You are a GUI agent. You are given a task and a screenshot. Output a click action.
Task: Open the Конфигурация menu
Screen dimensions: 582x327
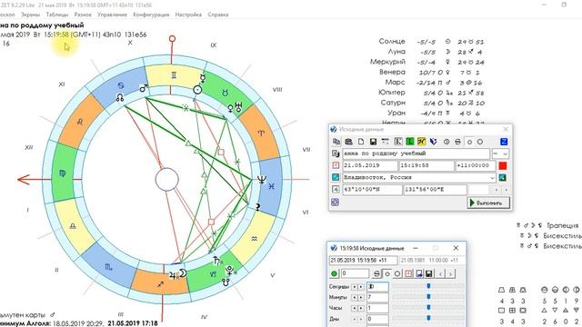point(151,15)
